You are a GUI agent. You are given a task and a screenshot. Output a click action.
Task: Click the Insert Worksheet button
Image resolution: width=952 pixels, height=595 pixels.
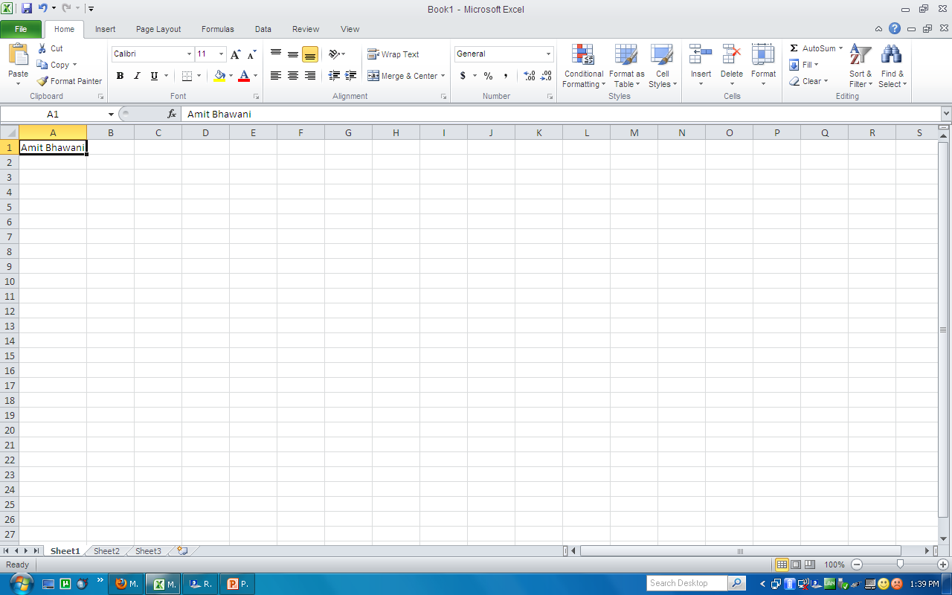tap(182, 550)
